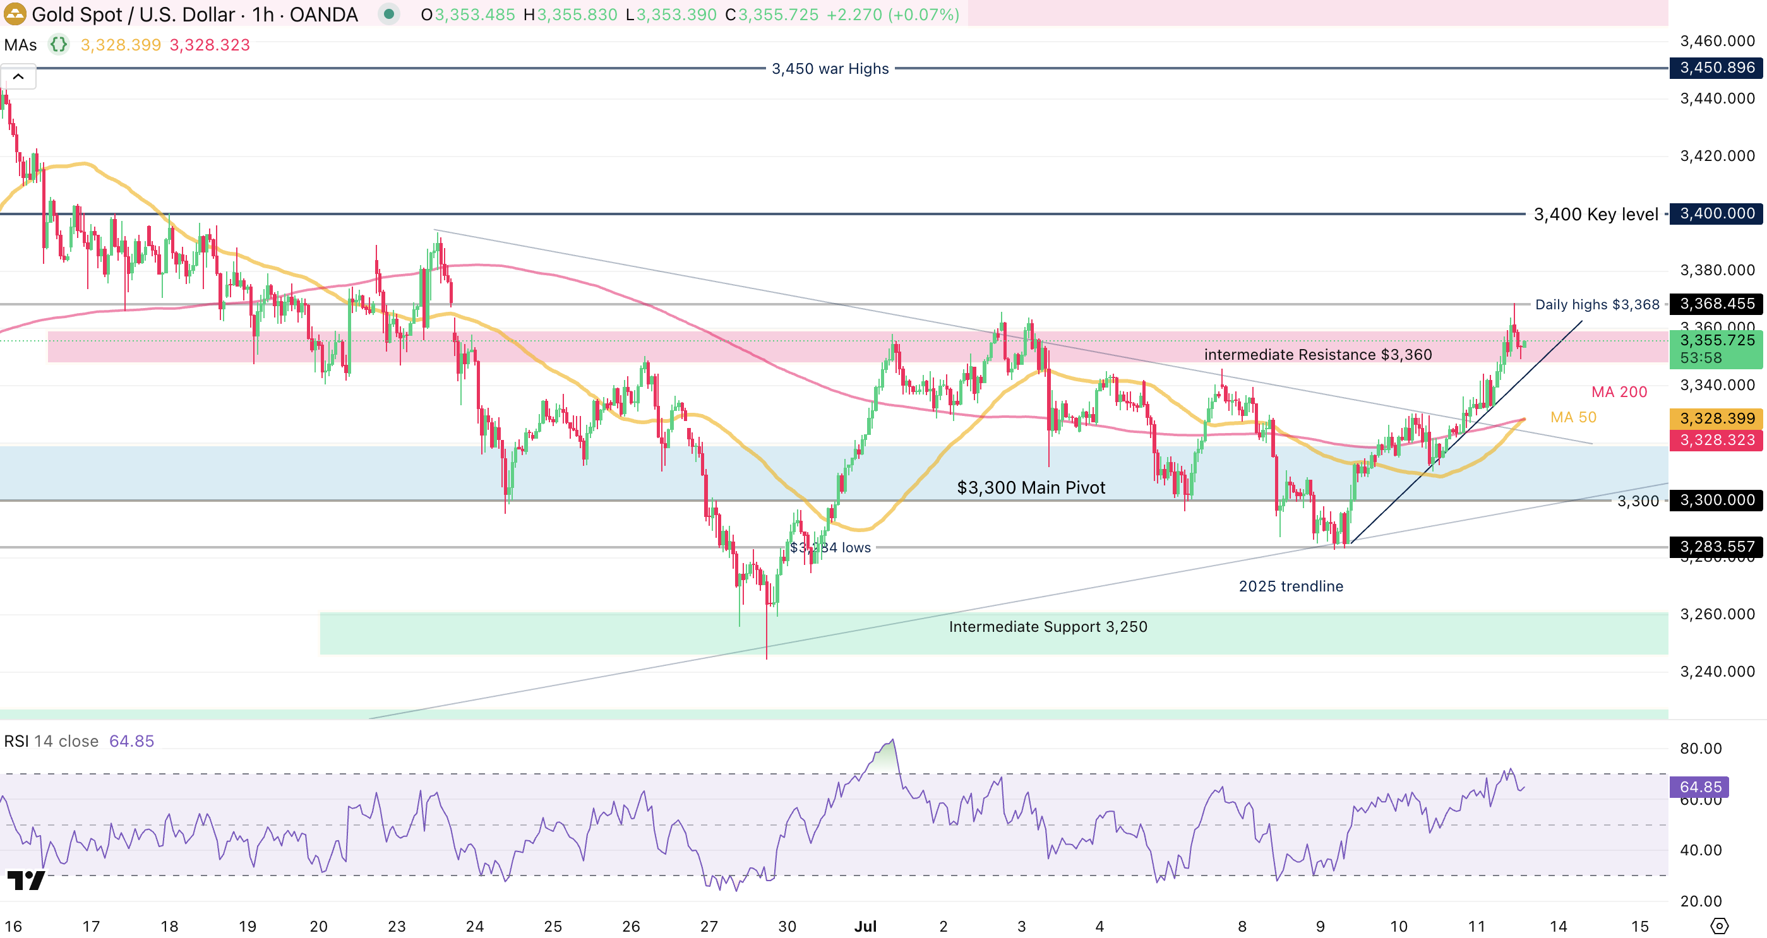The width and height of the screenshot is (1767, 938).
Task: Click MA 200 value label 3,328.323
Action: click(x=1716, y=439)
